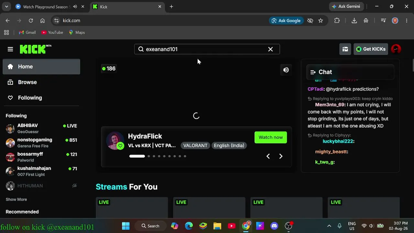
Task: Open the Following page with heart icon
Action: pyautogui.click(x=41, y=98)
